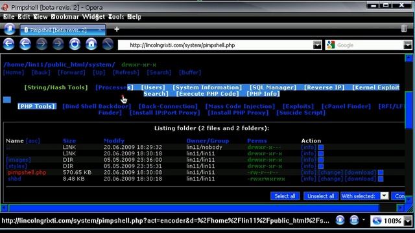Click the rewind (first back arrow) toolbar button
The height and width of the screenshot is (233, 415).
coord(8,44)
